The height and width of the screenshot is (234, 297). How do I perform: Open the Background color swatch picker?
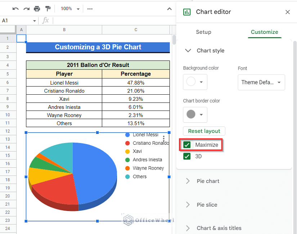(195, 82)
